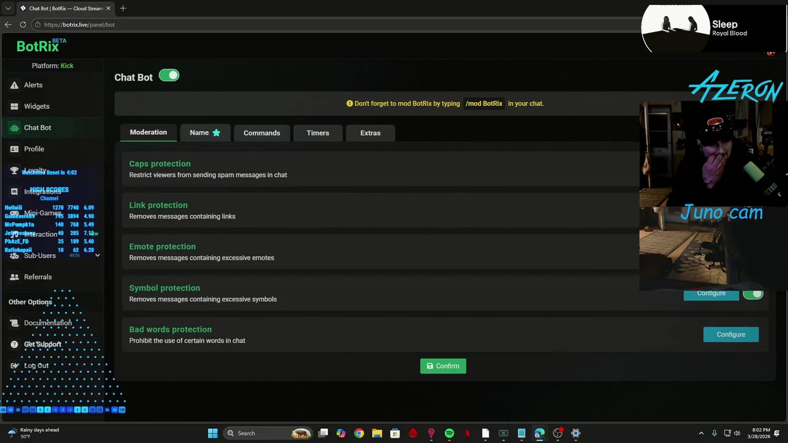
Task: Open Microsoft Edge from taskbar
Action: [539, 433]
